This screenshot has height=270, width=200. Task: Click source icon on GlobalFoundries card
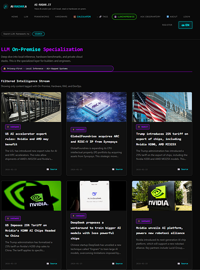point(113,169)
